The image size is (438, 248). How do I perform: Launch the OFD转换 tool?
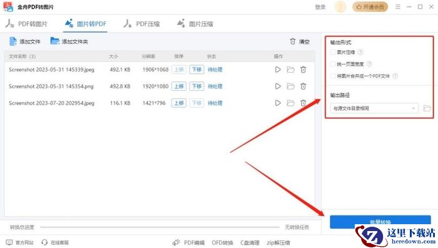coord(222,242)
